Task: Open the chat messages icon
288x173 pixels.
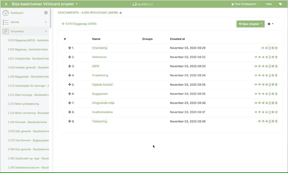Action: pos(280,4)
